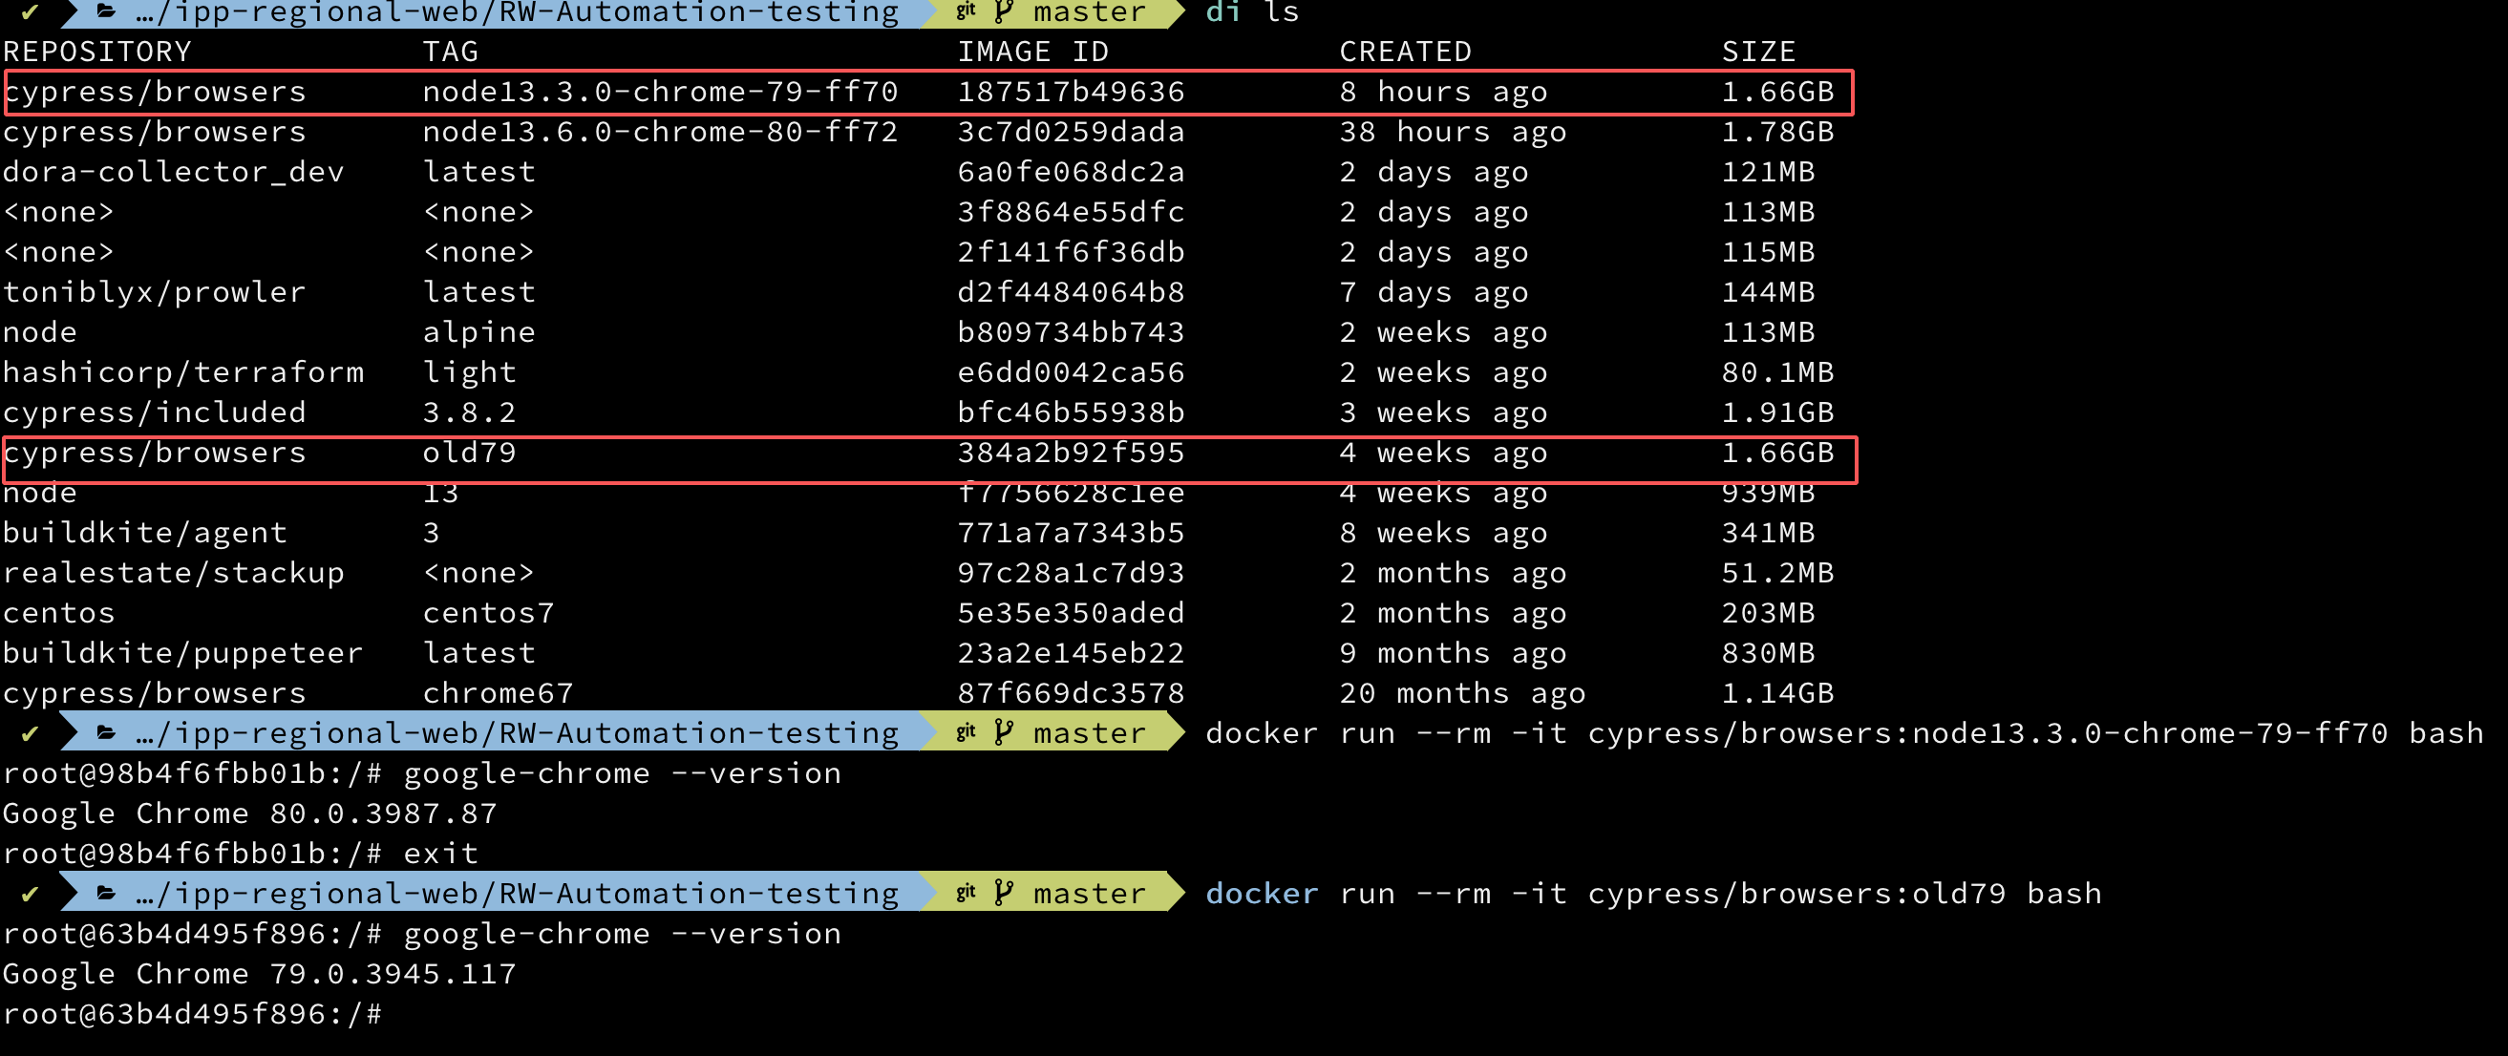
Task: Click image ID 771a7a7343b5
Action: 1071,533
